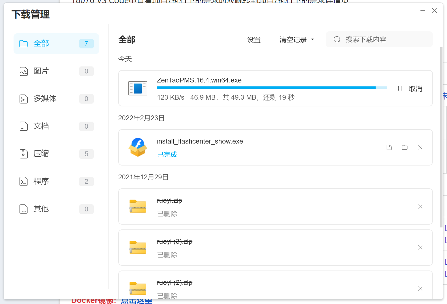Click the ZenTaoPMS exe file icon

(x=138, y=88)
